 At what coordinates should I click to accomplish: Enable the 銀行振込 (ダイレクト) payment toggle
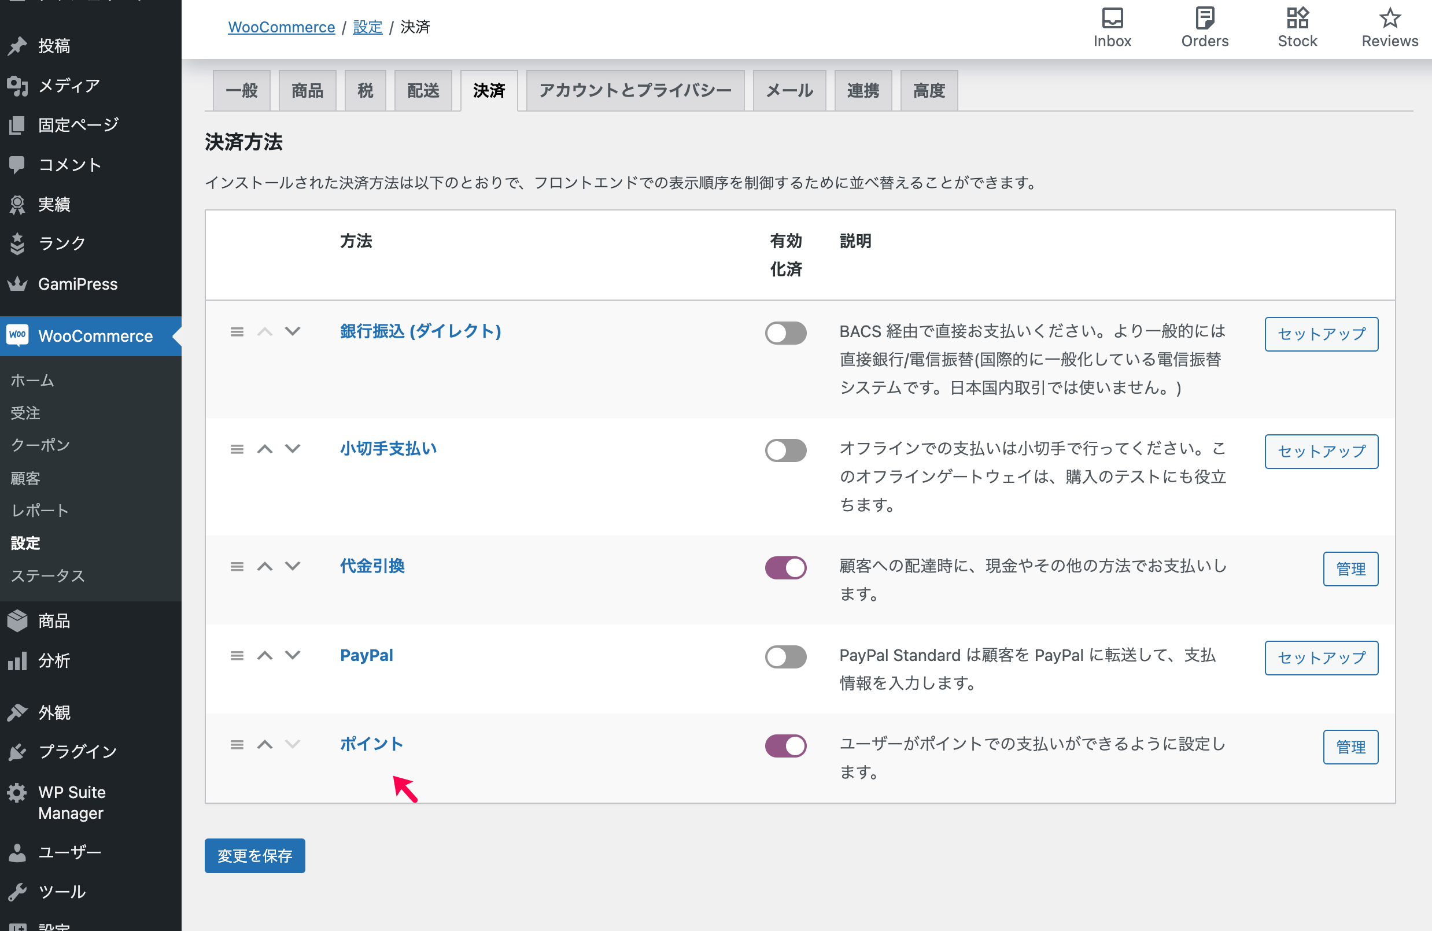click(x=785, y=333)
